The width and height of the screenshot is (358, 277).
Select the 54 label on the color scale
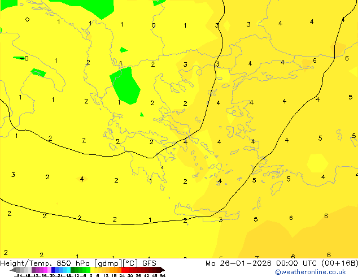163,275
